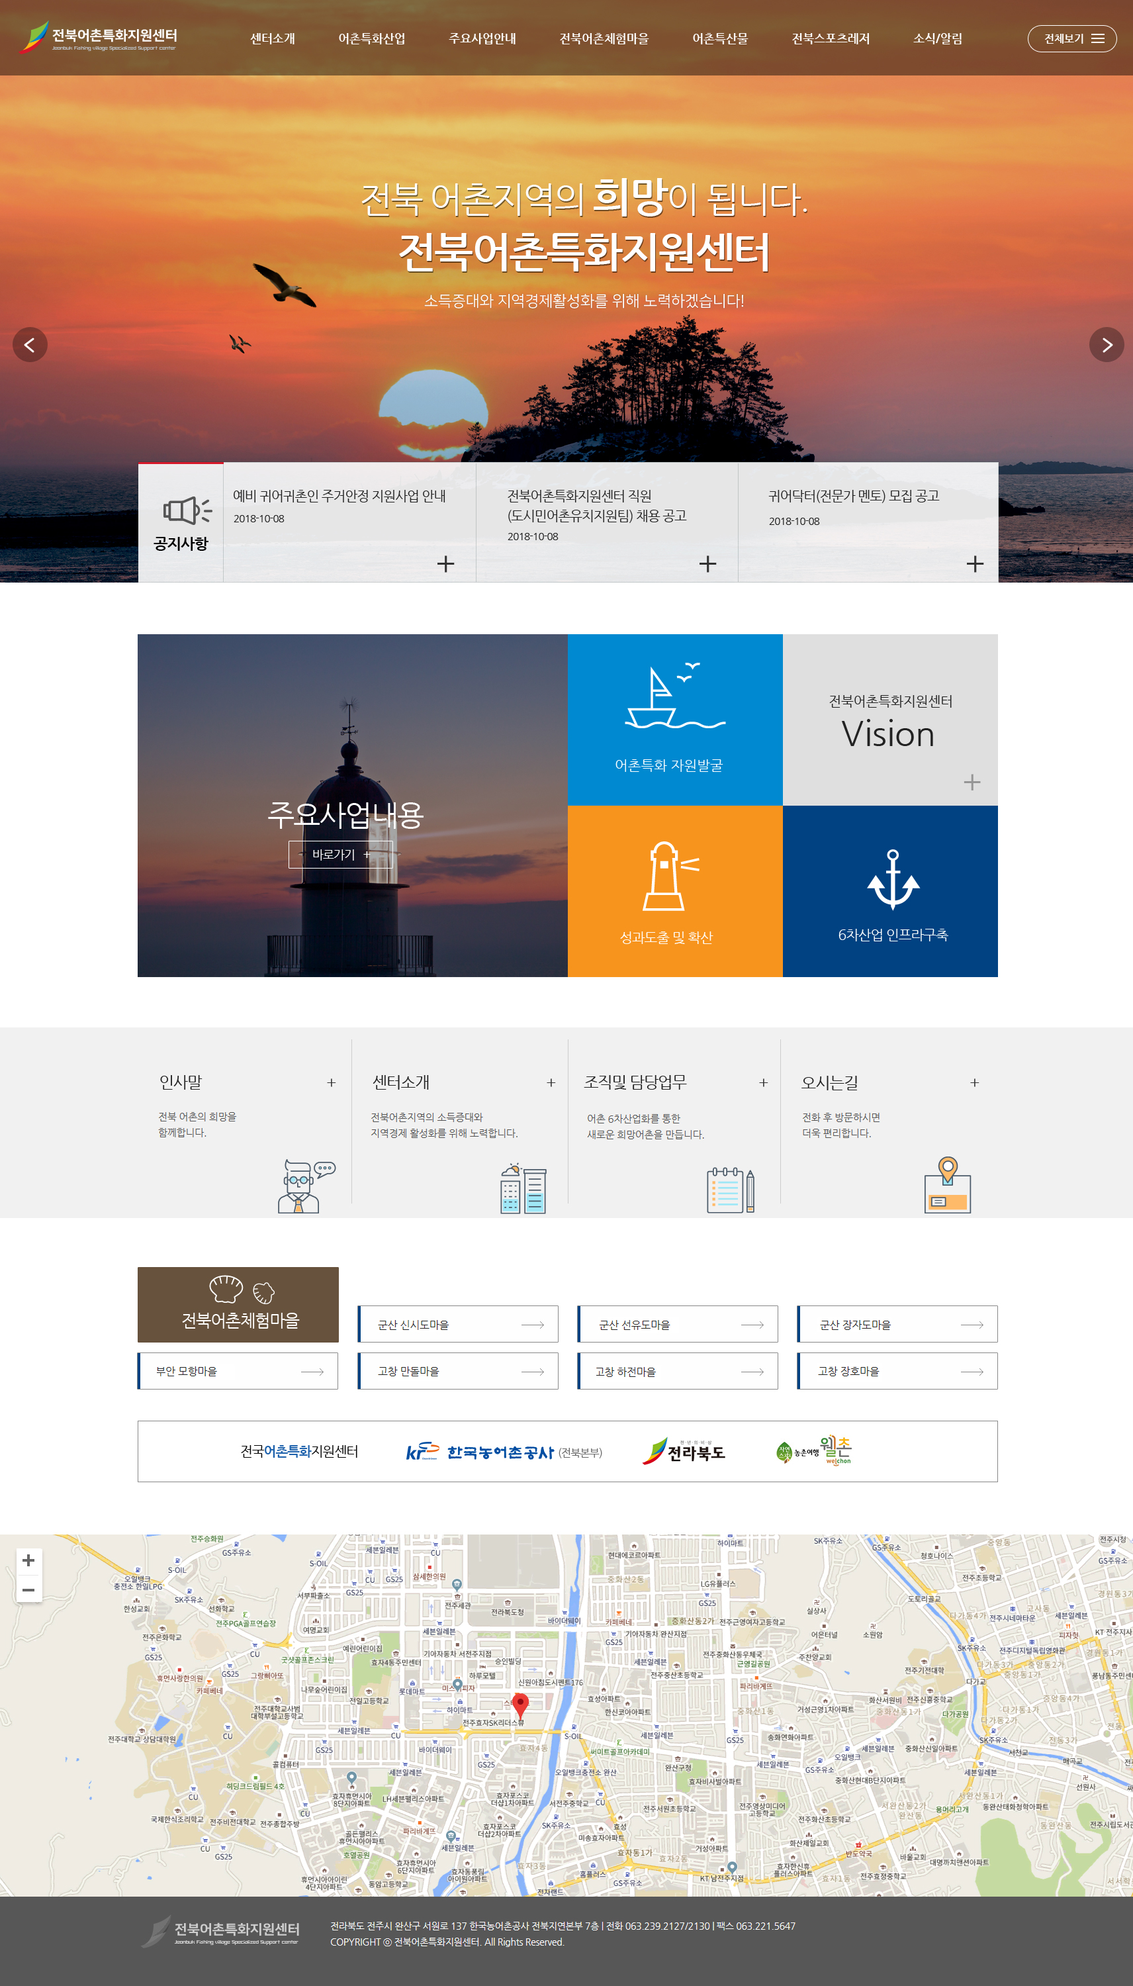Open the 전체보기 full menu

point(1071,39)
